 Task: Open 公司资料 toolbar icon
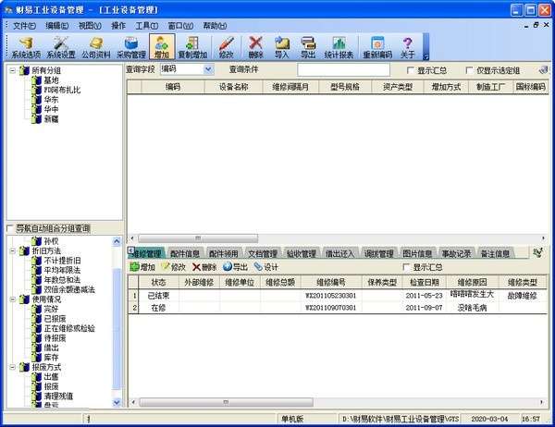[x=96, y=47]
